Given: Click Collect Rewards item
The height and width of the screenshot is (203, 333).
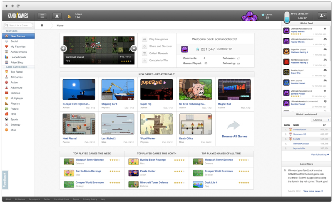Looking at the screenshot, I should coord(155,53).
